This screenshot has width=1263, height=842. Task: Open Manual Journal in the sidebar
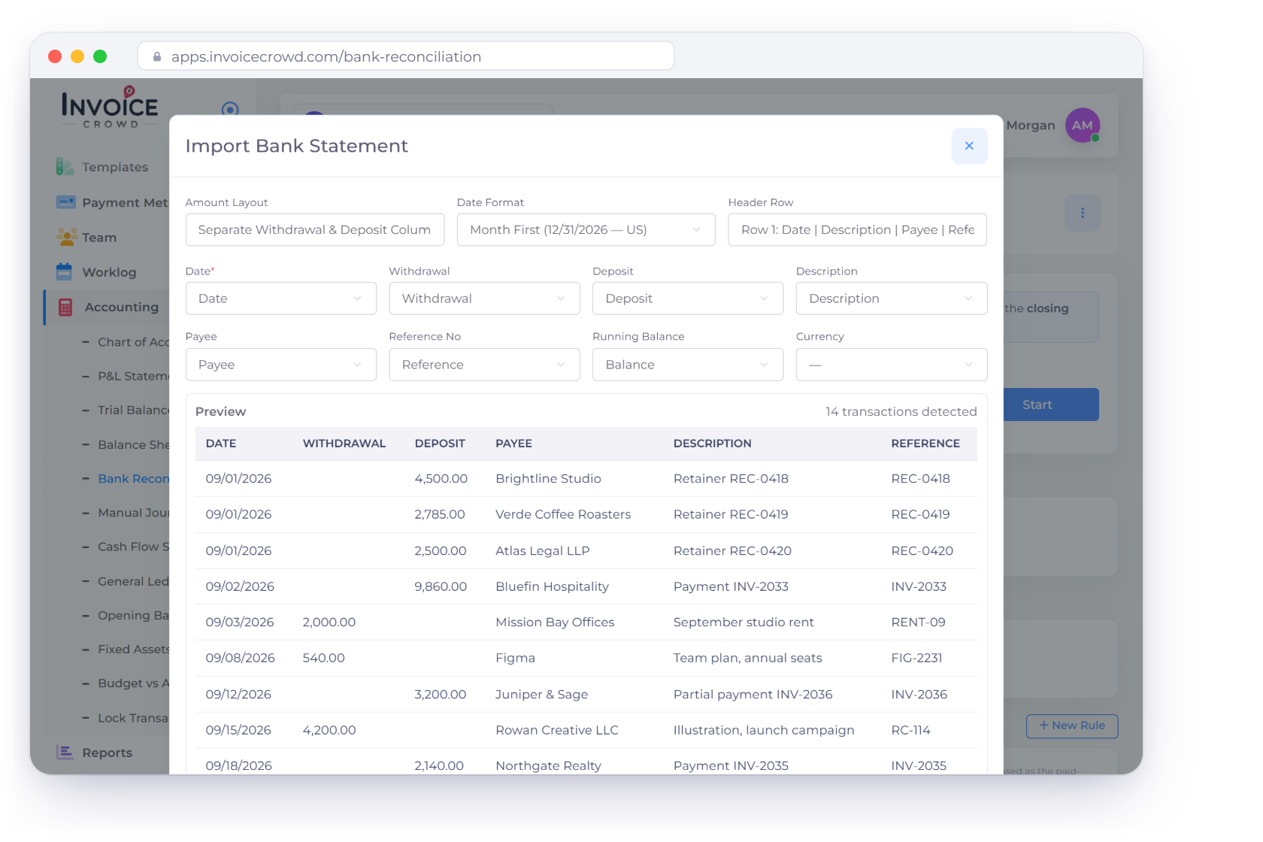(133, 513)
